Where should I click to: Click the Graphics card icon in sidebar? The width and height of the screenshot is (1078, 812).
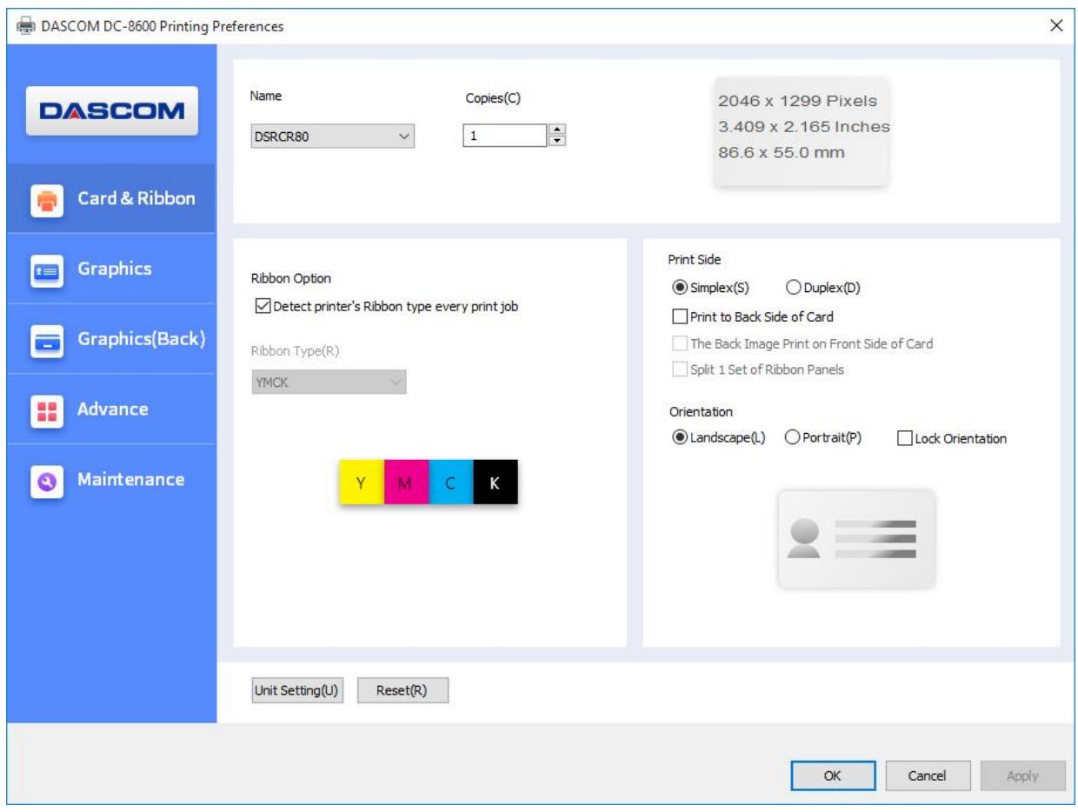point(47,270)
